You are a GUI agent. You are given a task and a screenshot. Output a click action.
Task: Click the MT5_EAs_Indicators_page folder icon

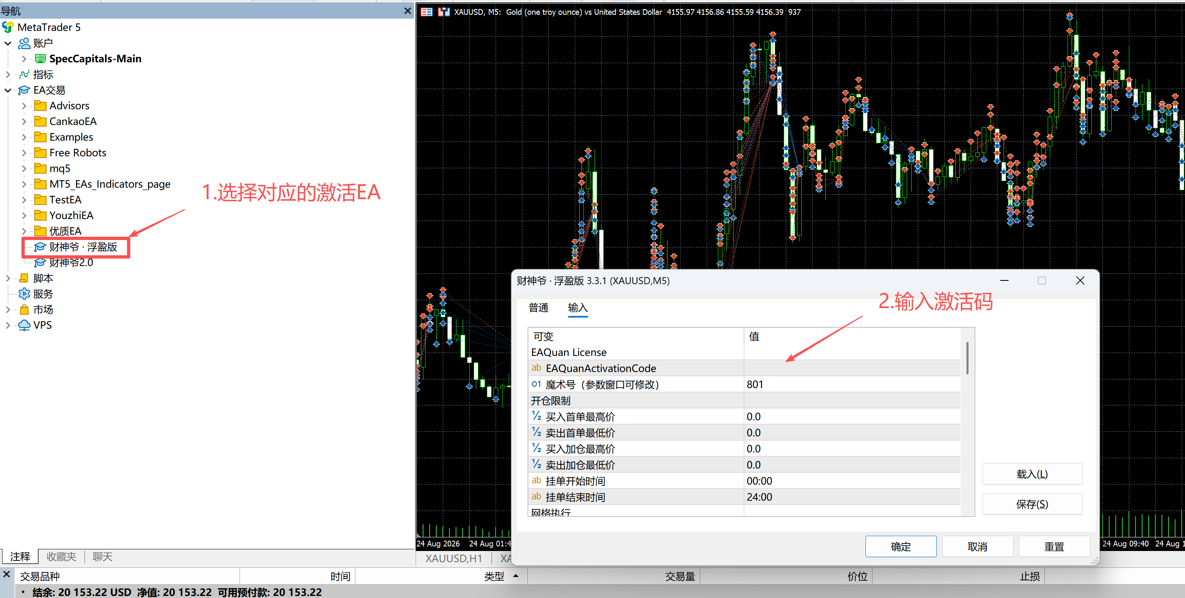40,184
